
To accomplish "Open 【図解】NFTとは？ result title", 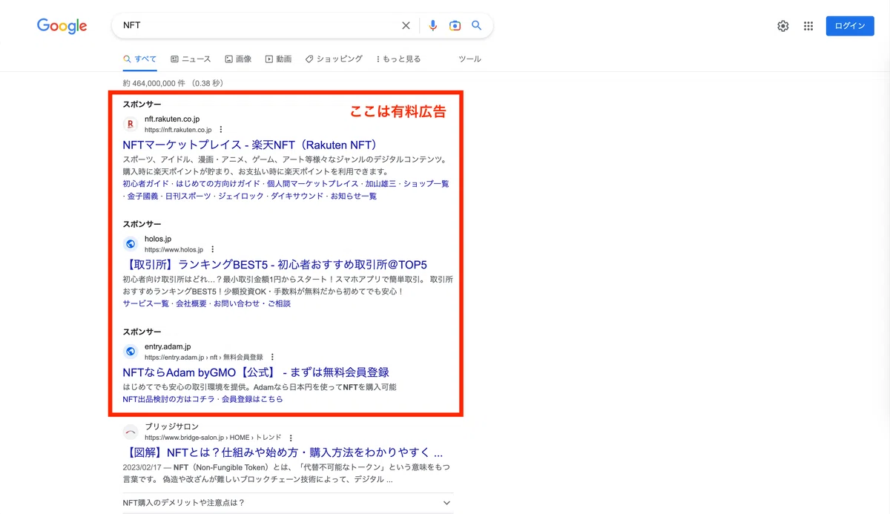I will pos(283,452).
